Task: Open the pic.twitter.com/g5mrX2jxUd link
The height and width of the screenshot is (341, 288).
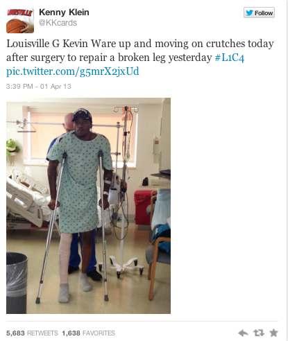Action: click(73, 71)
